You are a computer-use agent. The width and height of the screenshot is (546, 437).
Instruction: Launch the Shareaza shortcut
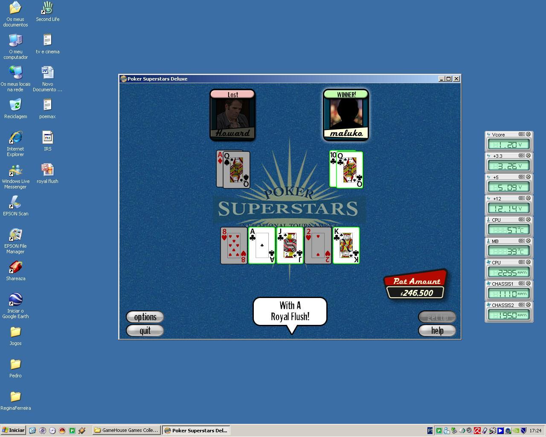[15, 271]
